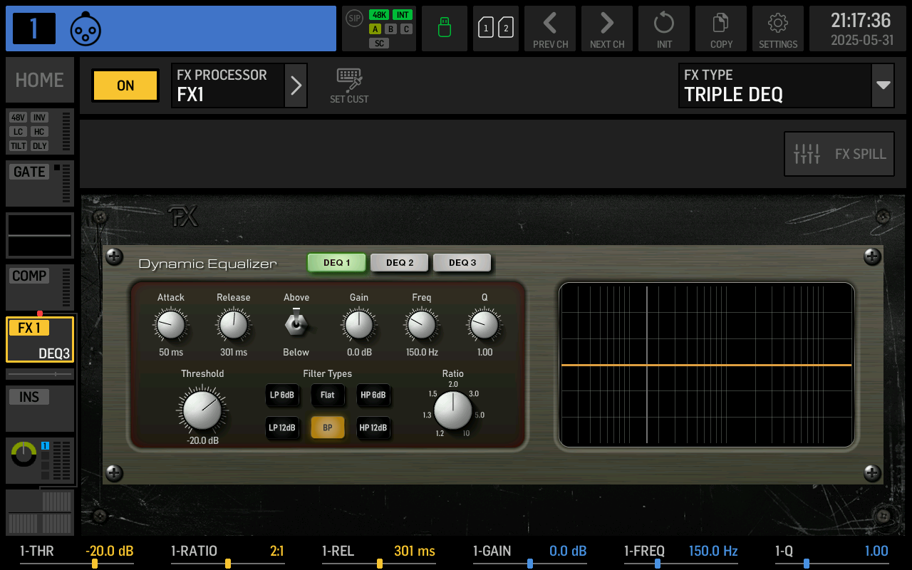Viewport: 912px width, 570px height.
Task: Flip the Above/Below toggle switch
Action: pyautogui.click(x=296, y=324)
